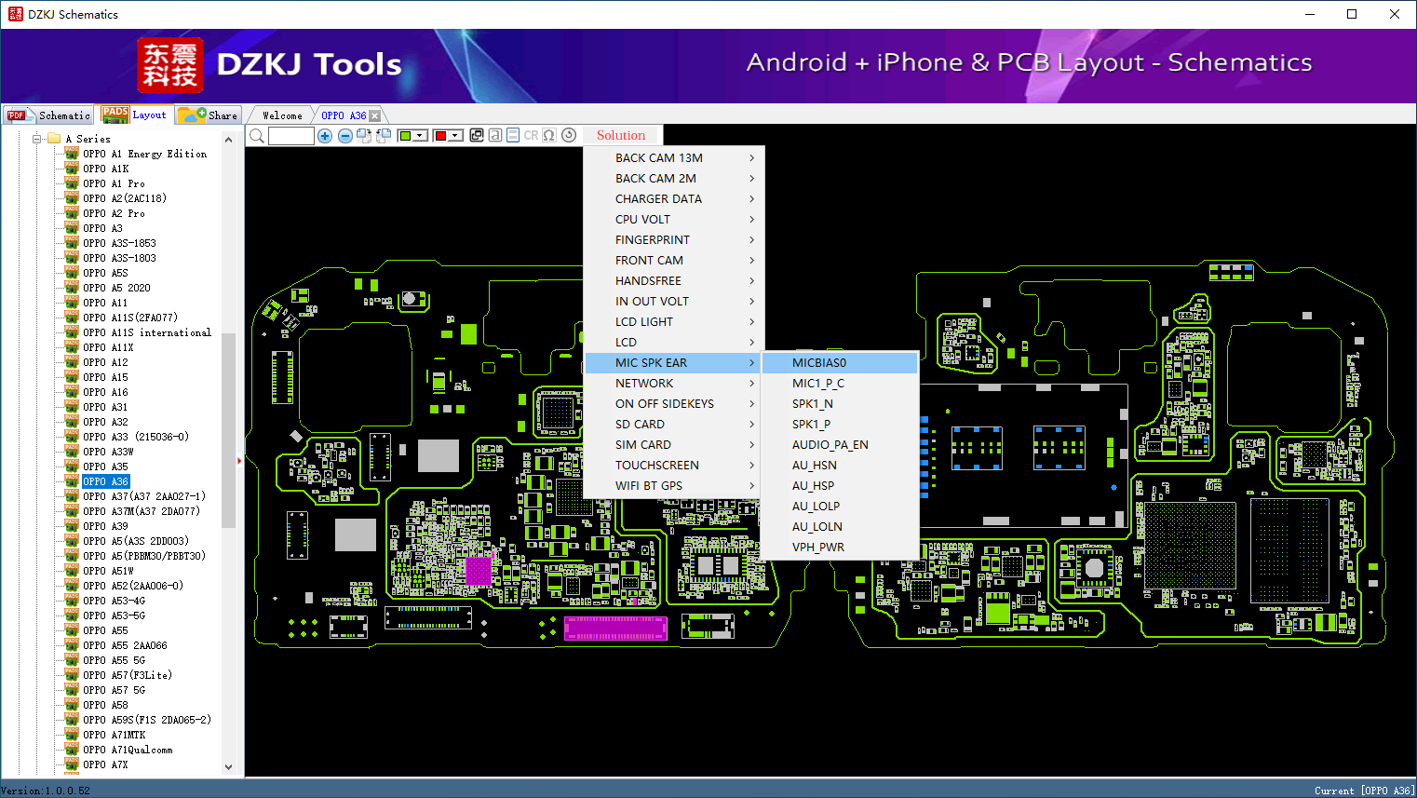Click the letter 'a' toolbar icon
Image resolution: width=1417 pixels, height=798 pixels.
[x=495, y=135]
